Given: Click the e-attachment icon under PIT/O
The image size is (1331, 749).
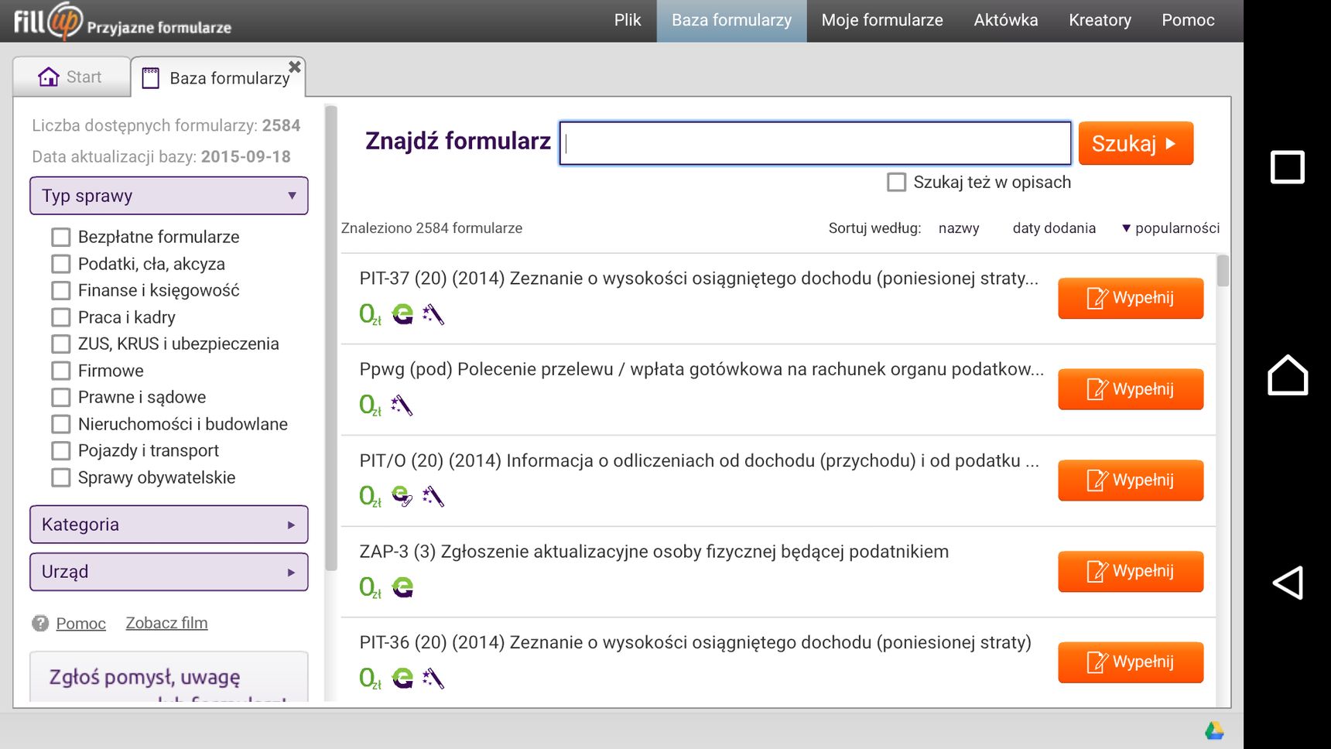Looking at the screenshot, I should [402, 496].
